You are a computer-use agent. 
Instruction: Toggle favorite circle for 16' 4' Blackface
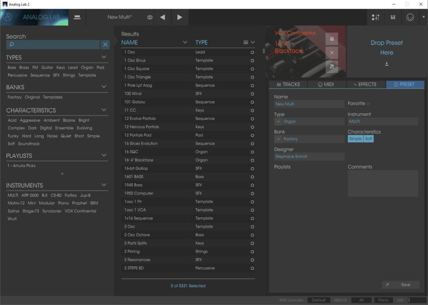click(x=252, y=160)
